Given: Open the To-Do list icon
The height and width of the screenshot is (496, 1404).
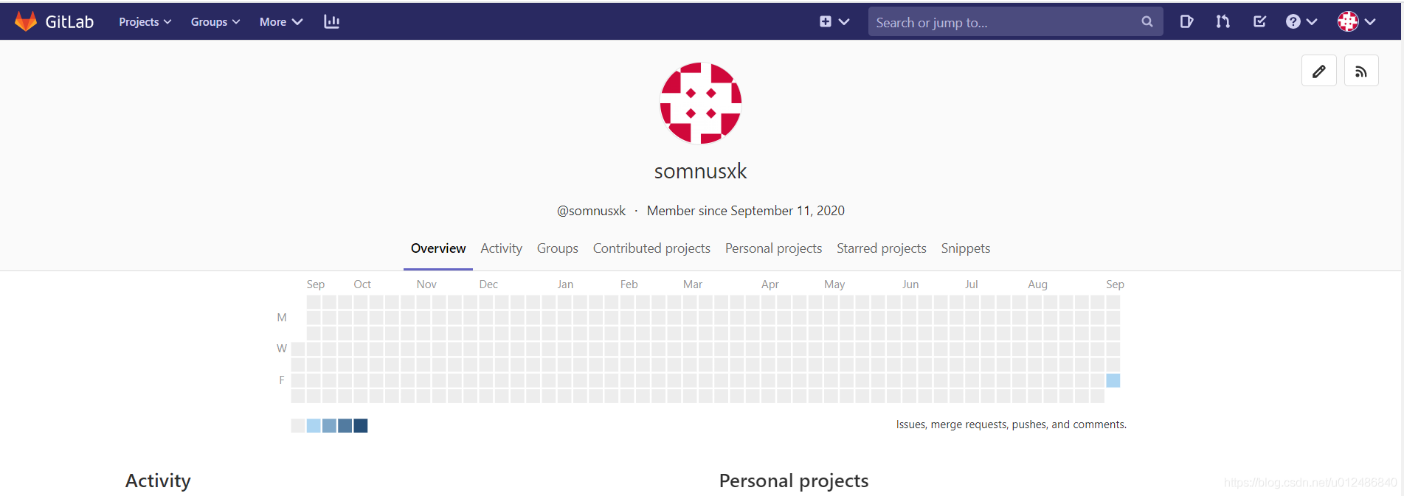Looking at the screenshot, I should click(1260, 22).
